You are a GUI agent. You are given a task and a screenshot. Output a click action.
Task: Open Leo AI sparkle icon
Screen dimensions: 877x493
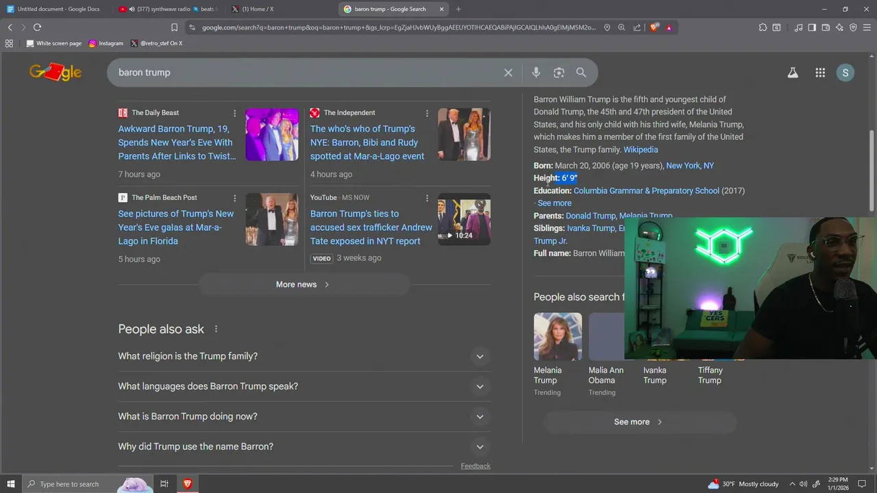pyautogui.click(x=839, y=27)
